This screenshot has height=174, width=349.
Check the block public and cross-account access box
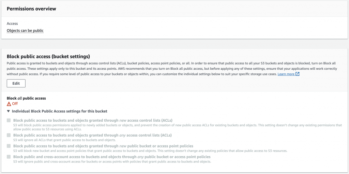9,157
